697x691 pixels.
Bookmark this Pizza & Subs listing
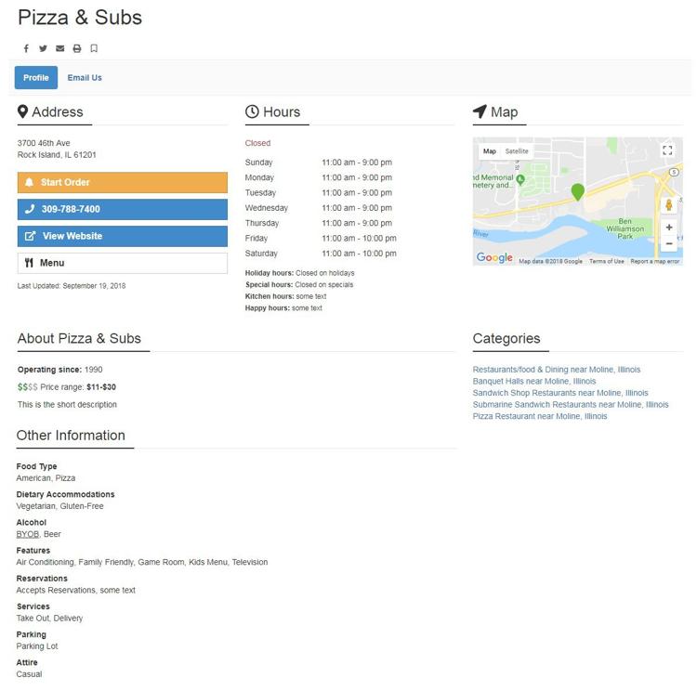[x=94, y=48]
